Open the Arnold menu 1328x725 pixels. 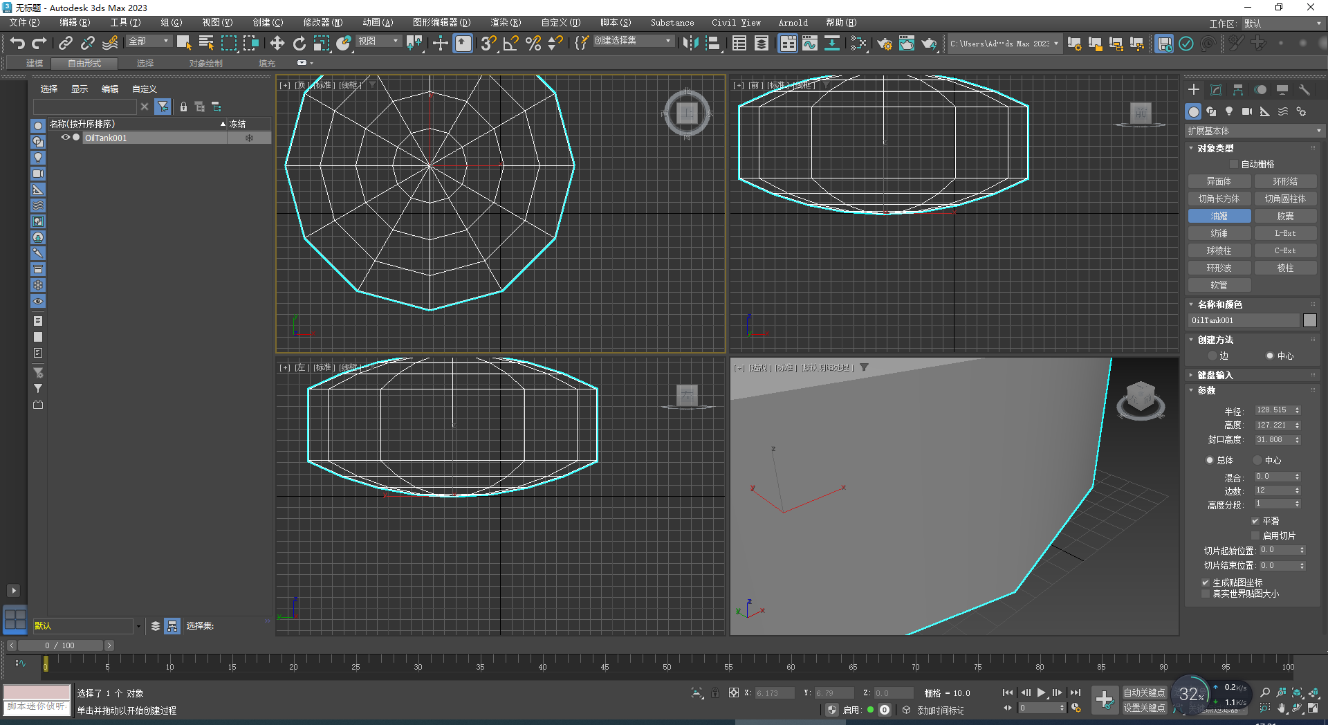tap(793, 23)
